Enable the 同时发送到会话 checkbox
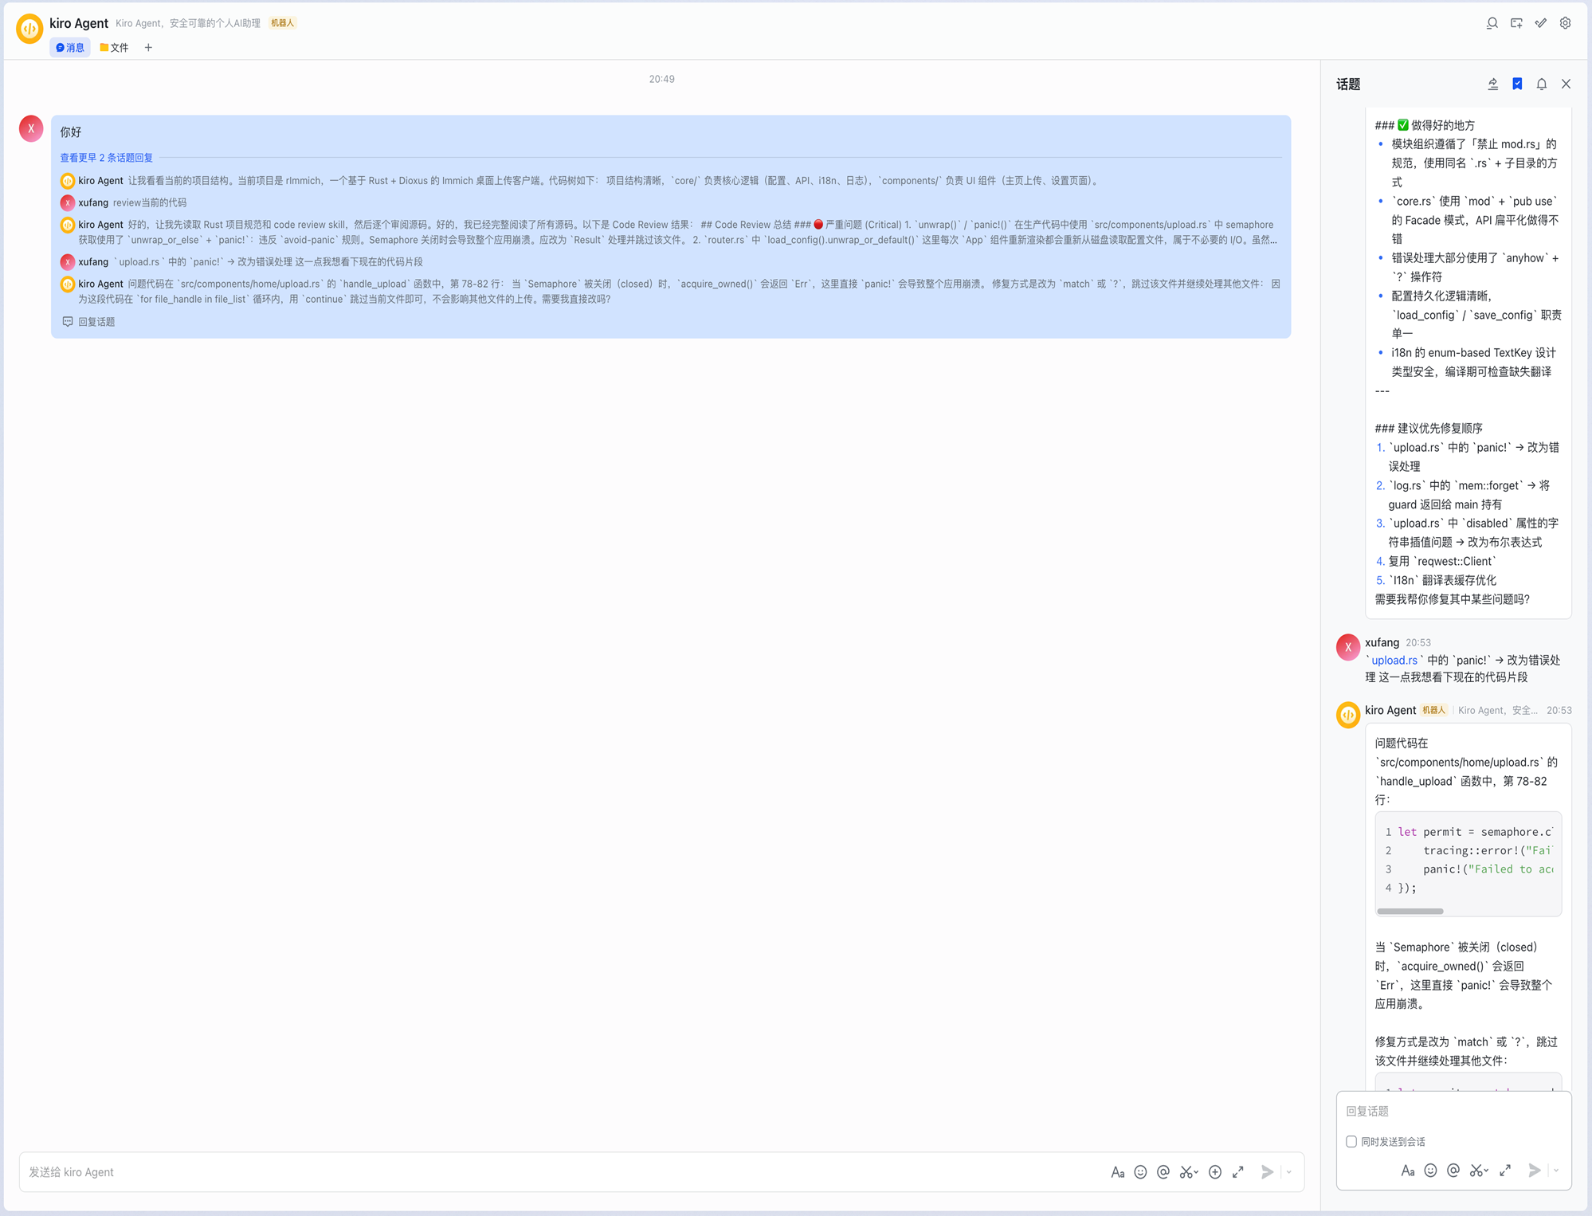 pos(1351,1141)
